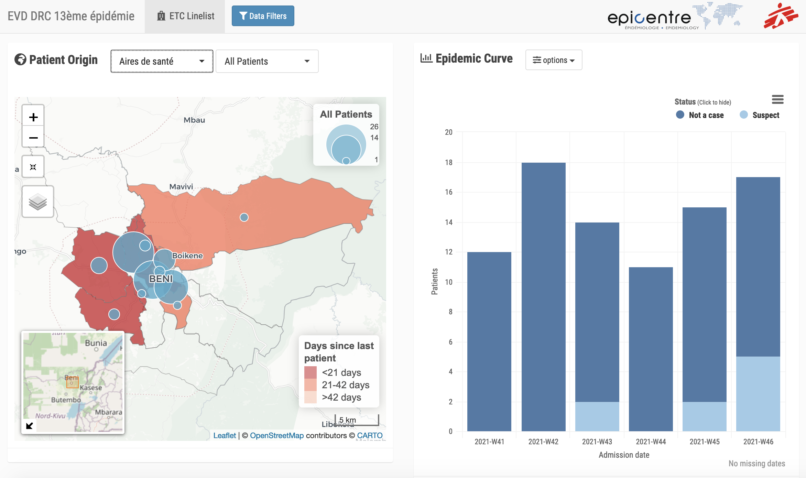Click the Admission date axis title
The width and height of the screenshot is (806, 478).
[624, 455]
